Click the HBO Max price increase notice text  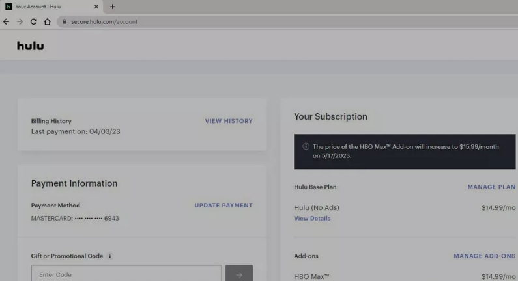point(406,151)
